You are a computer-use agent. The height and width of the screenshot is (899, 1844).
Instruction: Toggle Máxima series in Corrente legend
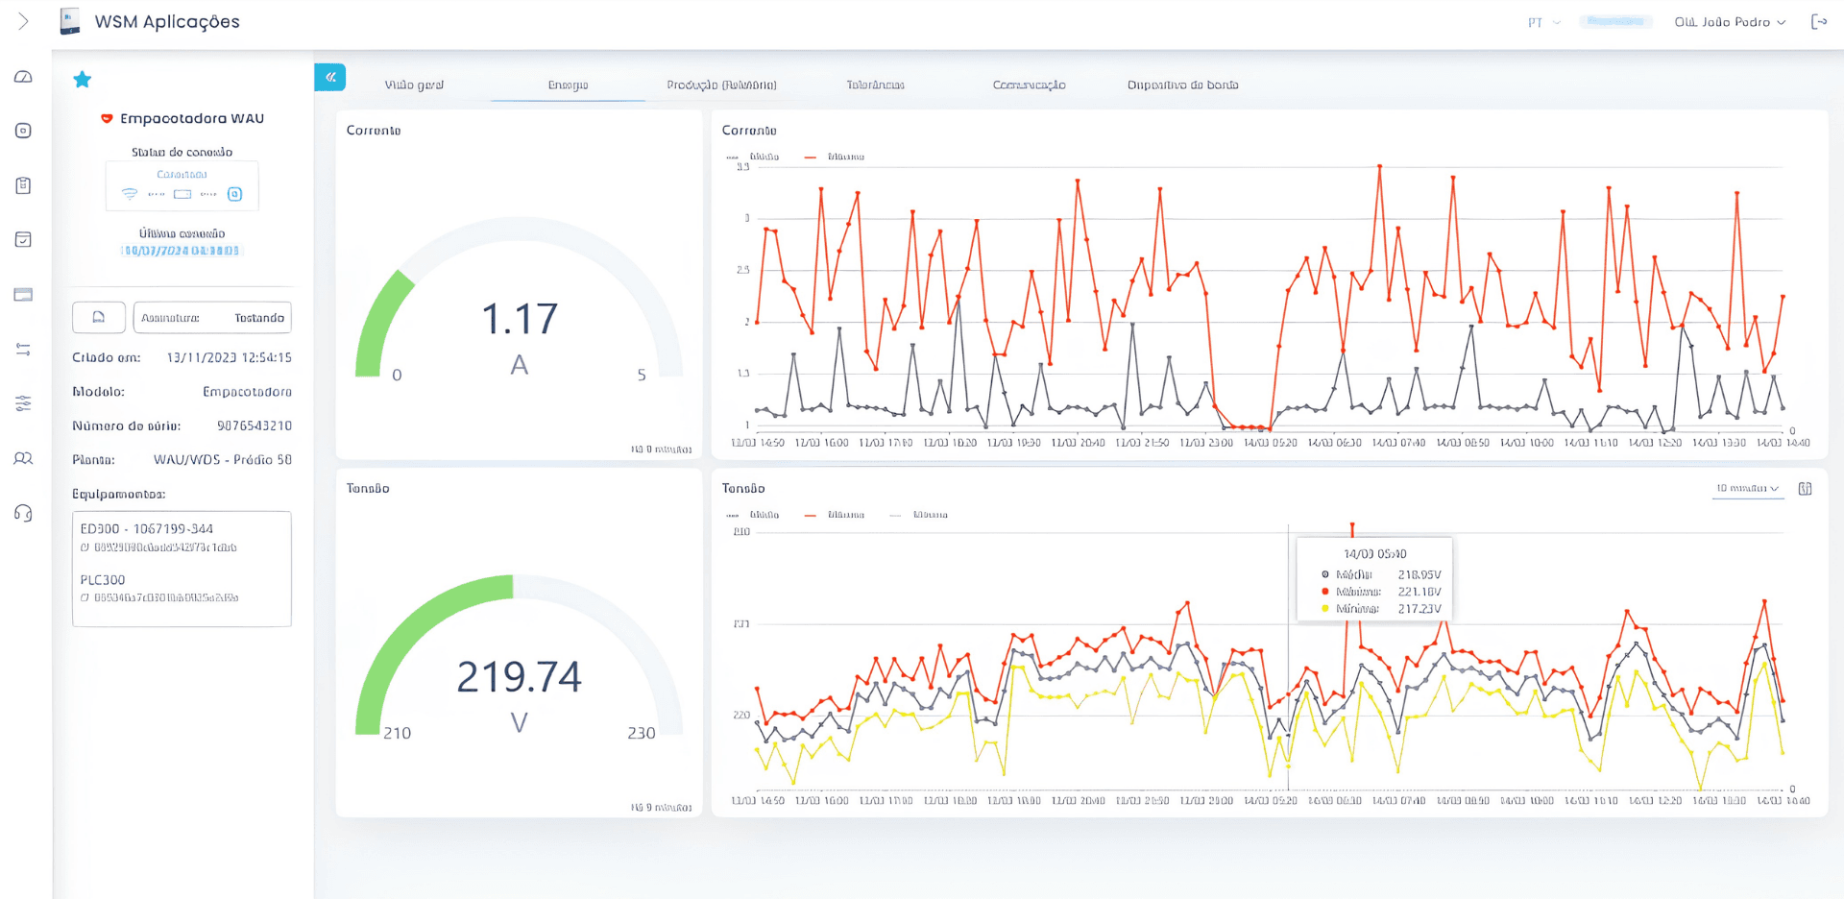(x=835, y=157)
